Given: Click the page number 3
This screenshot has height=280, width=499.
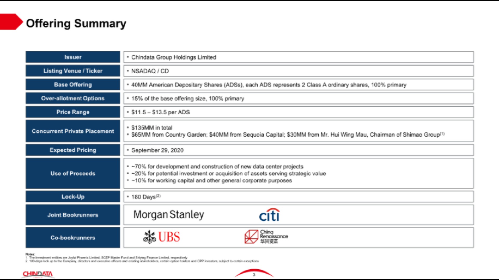Looking at the screenshot, I should coord(254,275).
